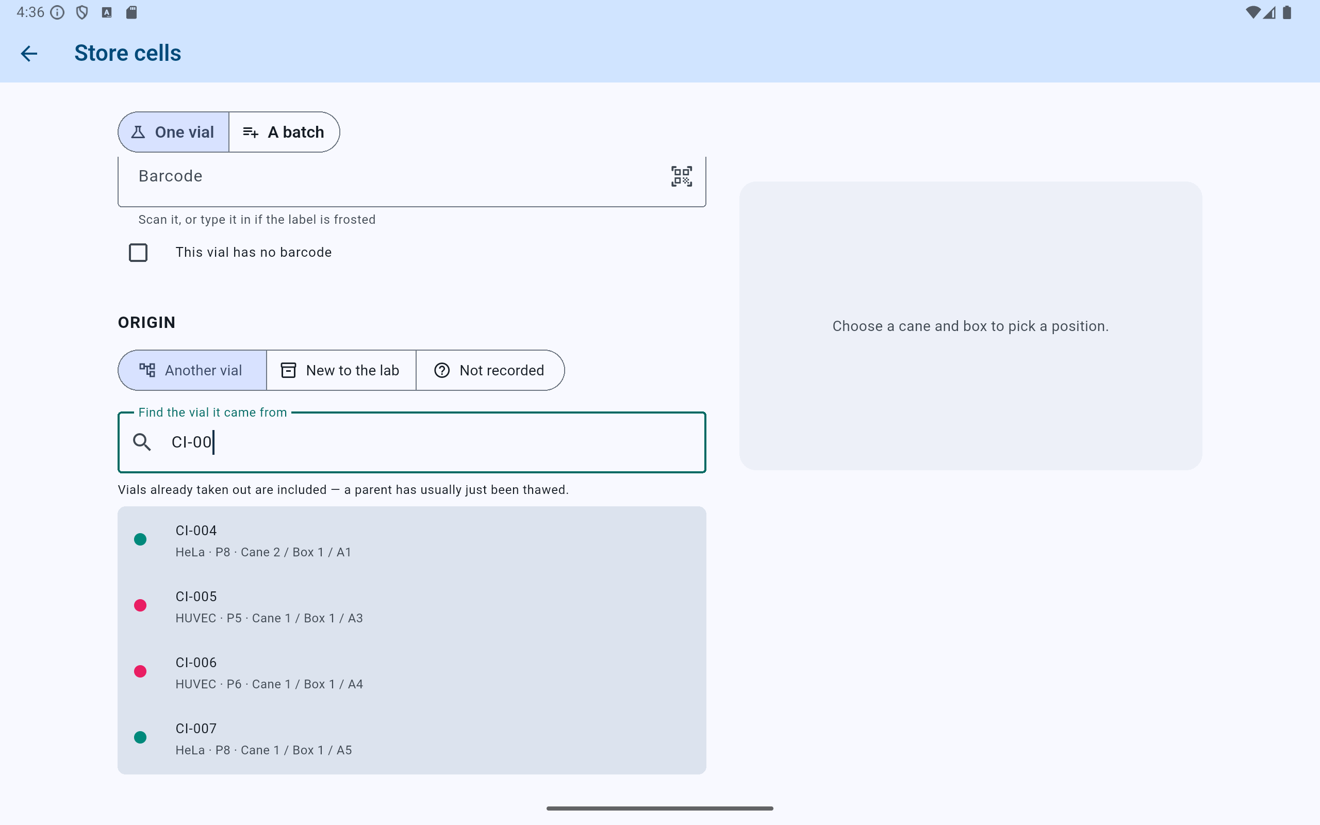Tap the keyboard 'A' status icon
The height and width of the screenshot is (825, 1320).
[107, 12]
